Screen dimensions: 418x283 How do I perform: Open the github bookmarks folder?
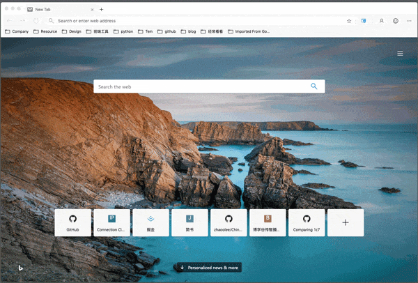(x=167, y=31)
